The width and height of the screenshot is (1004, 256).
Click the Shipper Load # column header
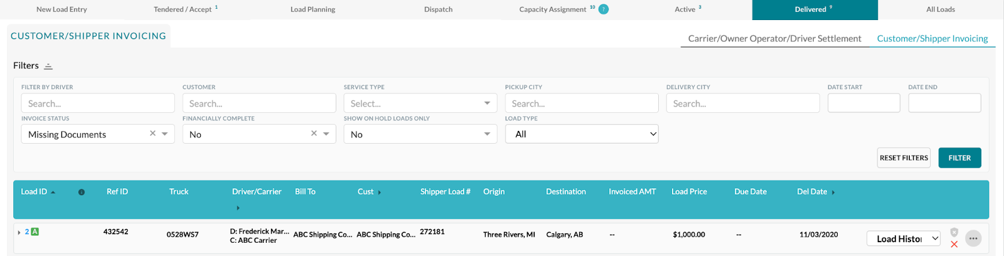coord(446,191)
